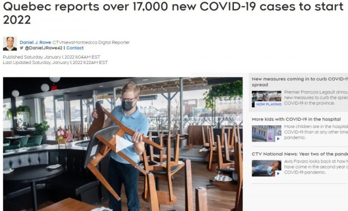Open @DanielJRowe42 Twitter handle
Screen dimensions: 348x211
(x=43, y=48)
